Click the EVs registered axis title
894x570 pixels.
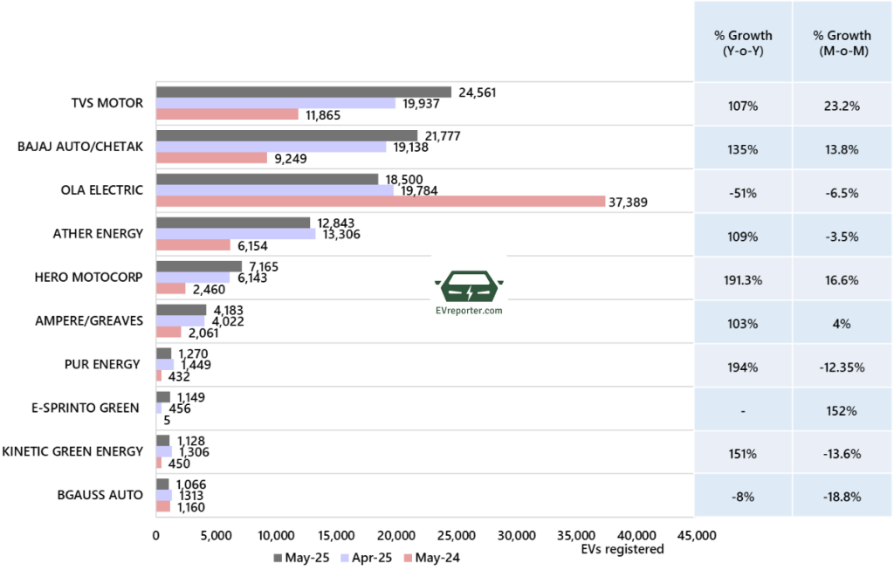click(x=622, y=549)
